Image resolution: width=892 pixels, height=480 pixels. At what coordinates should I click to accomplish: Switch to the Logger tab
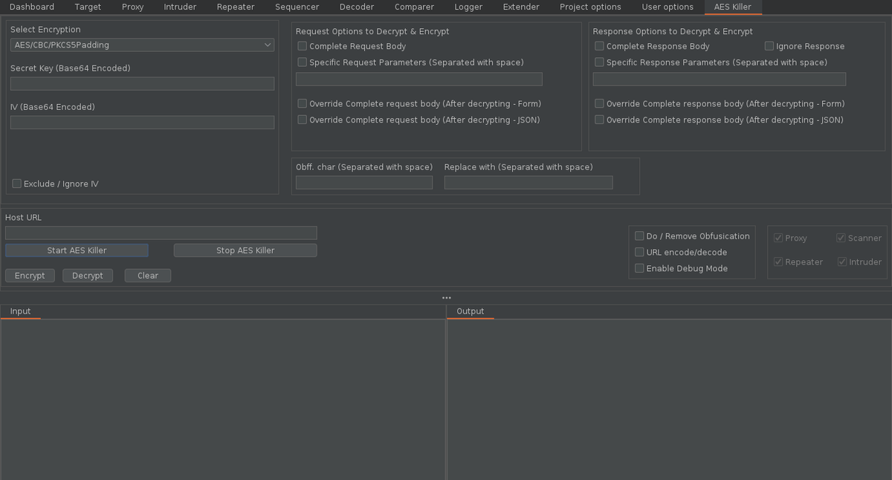[x=468, y=7]
